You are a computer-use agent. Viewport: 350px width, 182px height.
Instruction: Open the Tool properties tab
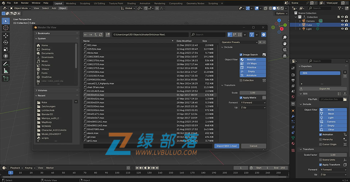pyautogui.click(x=293, y=68)
